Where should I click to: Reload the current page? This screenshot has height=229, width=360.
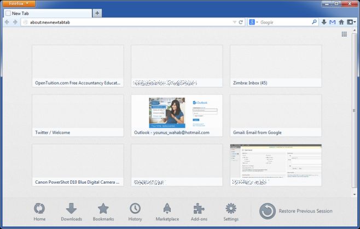241,22
